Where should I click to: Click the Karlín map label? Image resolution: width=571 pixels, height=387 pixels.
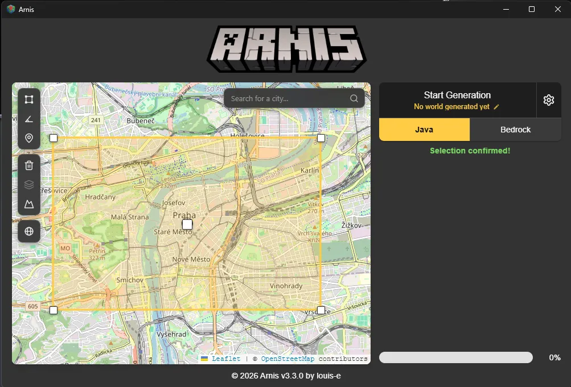310,170
